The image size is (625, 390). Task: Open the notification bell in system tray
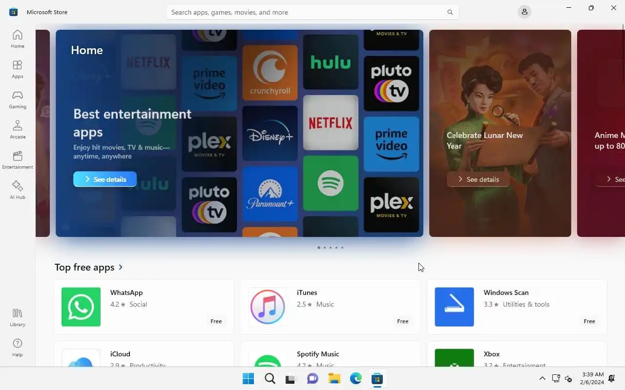click(x=612, y=378)
